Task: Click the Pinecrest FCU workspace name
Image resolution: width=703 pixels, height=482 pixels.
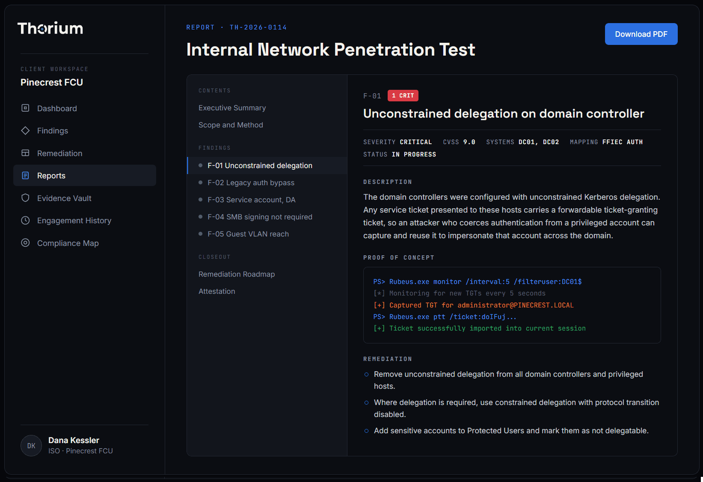Action: coord(52,83)
